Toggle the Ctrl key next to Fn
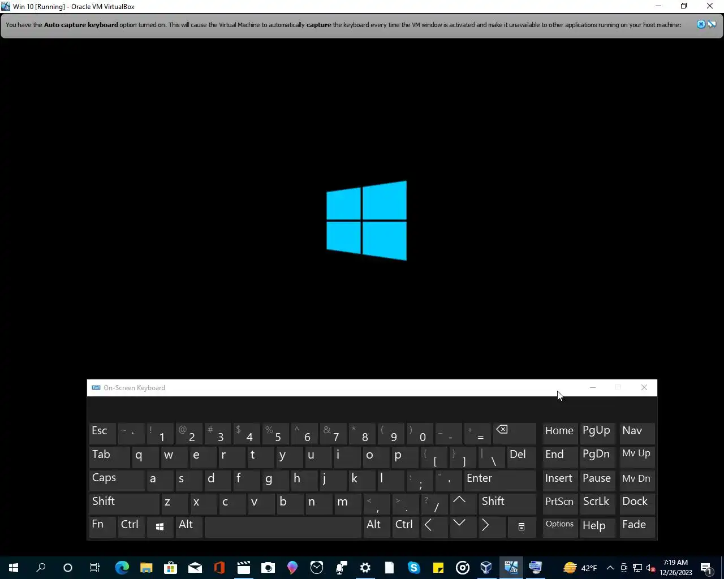The height and width of the screenshot is (579, 724). (131, 527)
